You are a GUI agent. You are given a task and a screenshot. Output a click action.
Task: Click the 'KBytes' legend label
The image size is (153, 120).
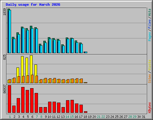coord(150,108)
